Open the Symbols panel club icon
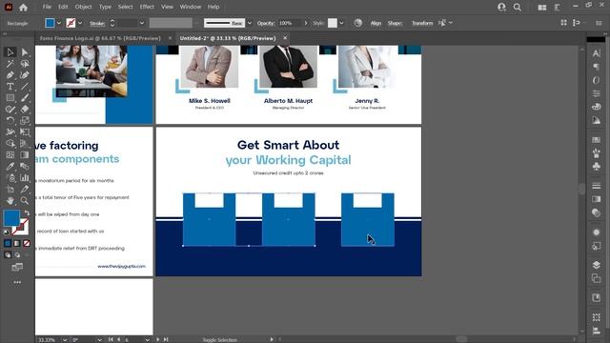The height and width of the screenshot is (343, 610). click(x=596, y=167)
